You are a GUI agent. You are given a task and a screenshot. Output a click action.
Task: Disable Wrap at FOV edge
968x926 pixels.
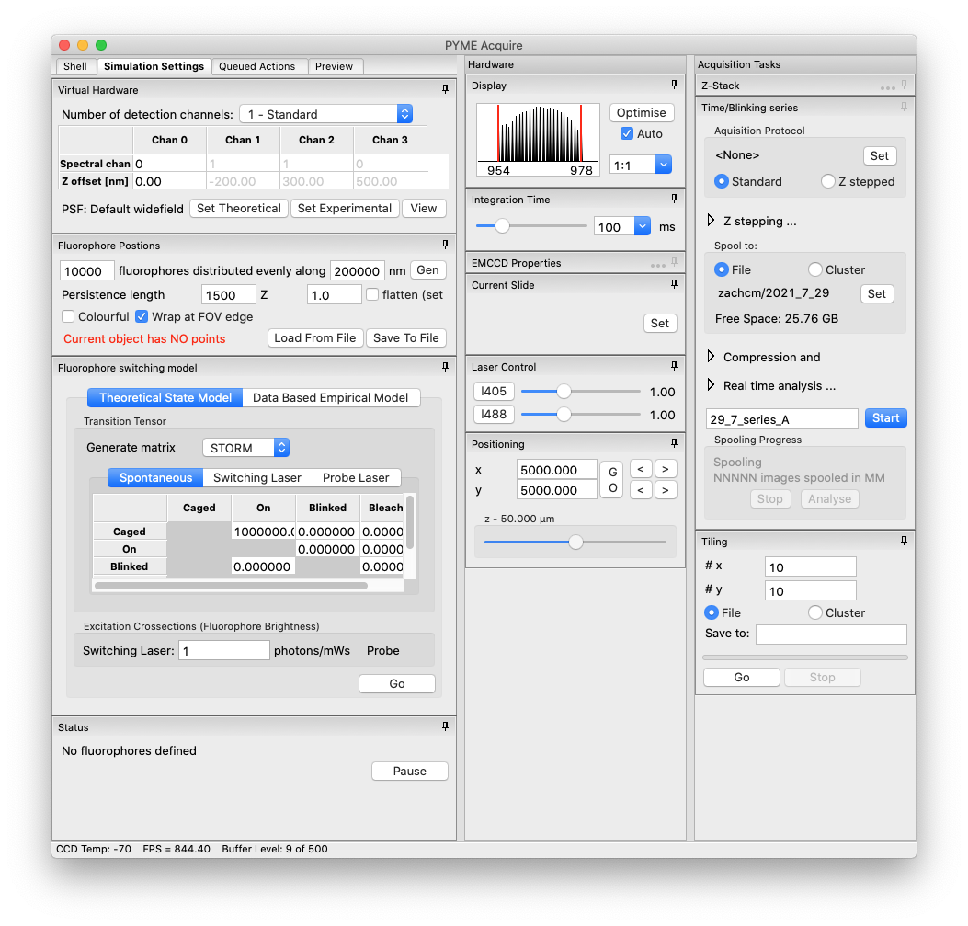pos(142,315)
